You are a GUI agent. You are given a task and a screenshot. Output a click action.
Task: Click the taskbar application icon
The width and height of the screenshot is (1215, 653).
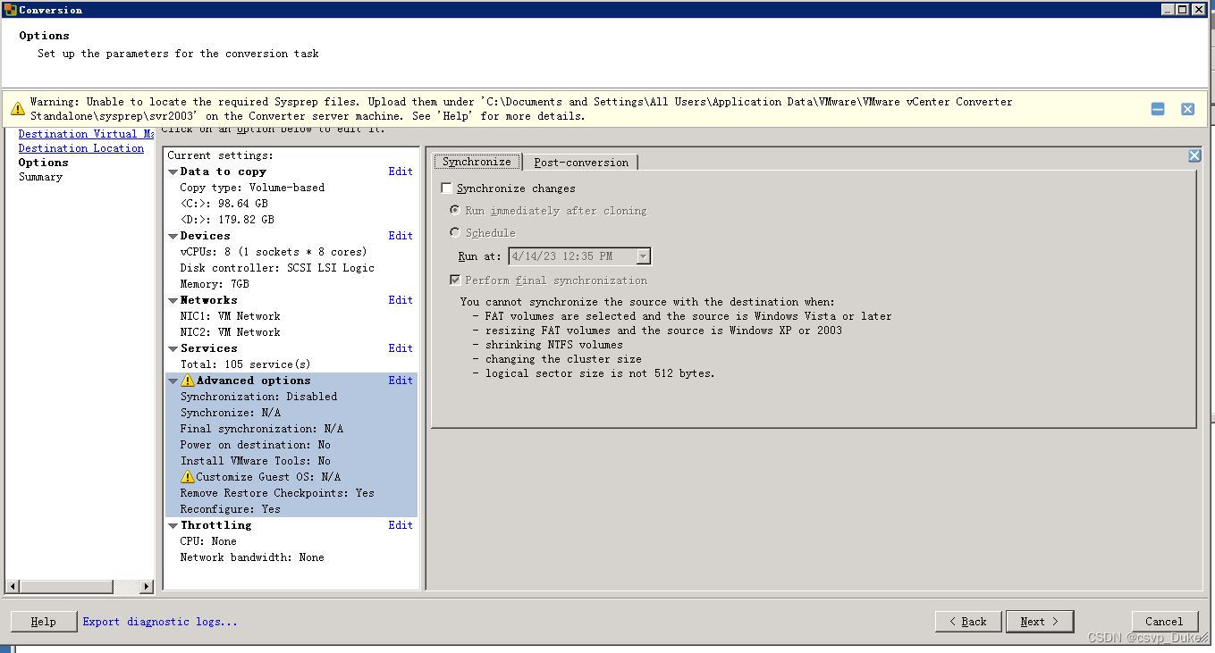(x=6, y=648)
